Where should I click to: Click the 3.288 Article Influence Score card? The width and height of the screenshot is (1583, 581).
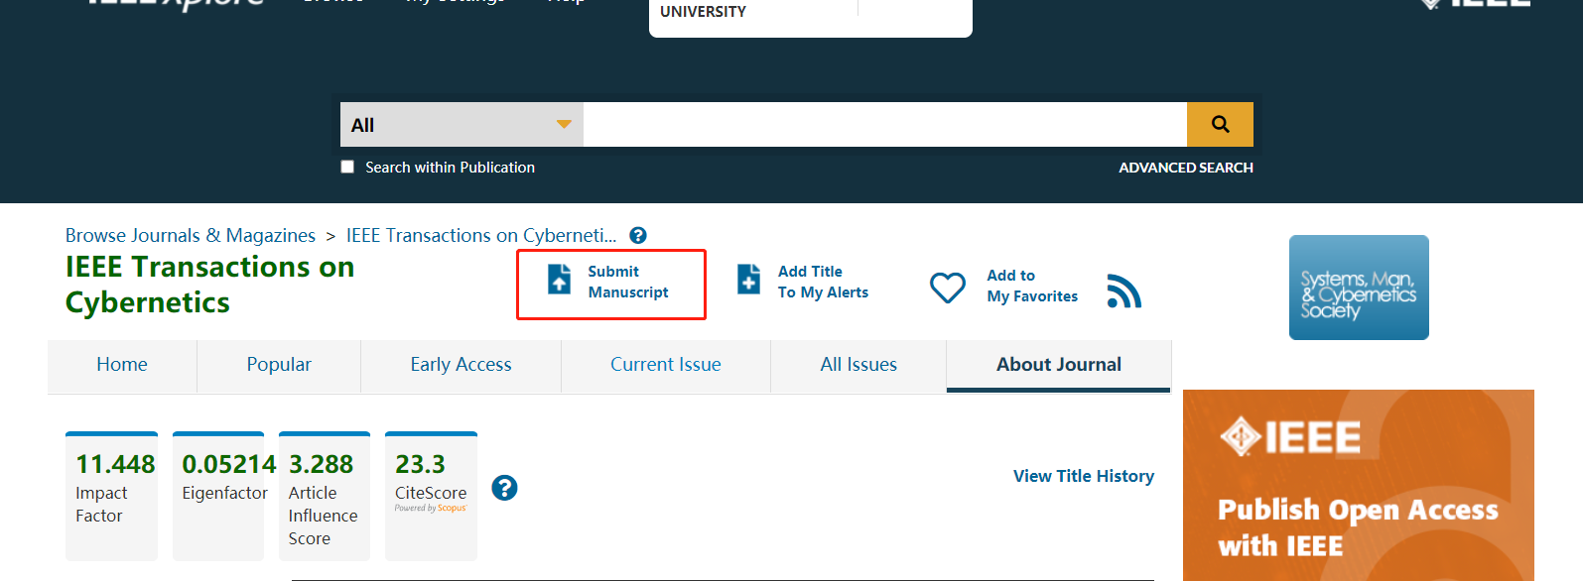pyautogui.click(x=325, y=496)
